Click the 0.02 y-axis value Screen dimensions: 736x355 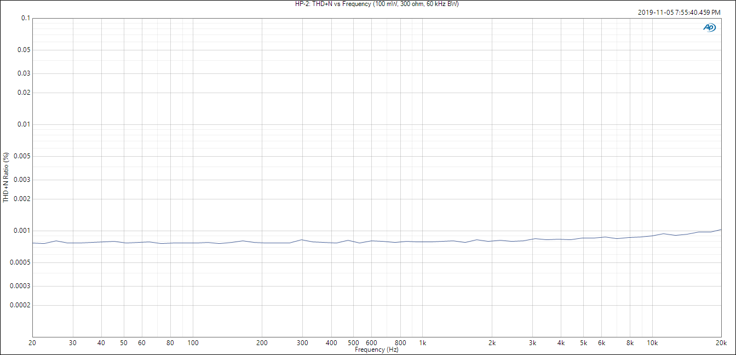pyautogui.click(x=24, y=93)
